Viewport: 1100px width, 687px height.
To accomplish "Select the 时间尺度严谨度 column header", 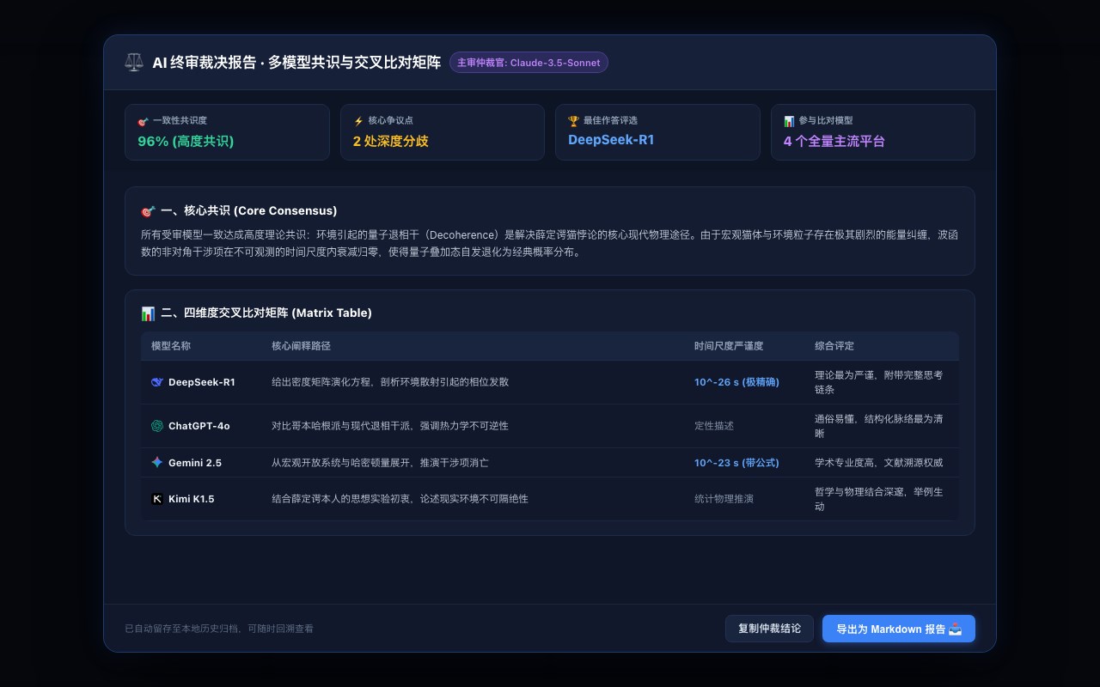I will (729, 346).
